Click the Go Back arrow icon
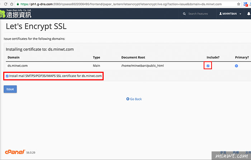Viewport: 251px width, 160px height. [x=128, y=99]
